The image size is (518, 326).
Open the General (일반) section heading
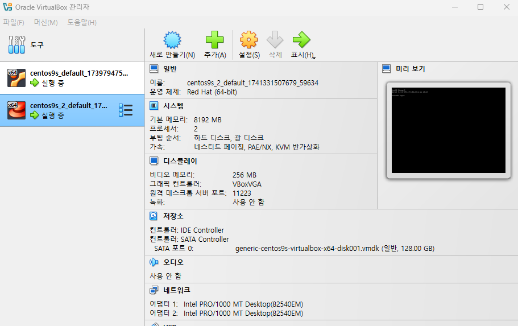pyautogui.click(x=170, y=69)
